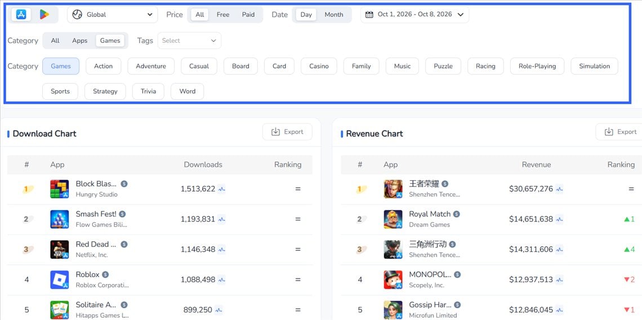Filter by the Card category

[x=279, y=66]
